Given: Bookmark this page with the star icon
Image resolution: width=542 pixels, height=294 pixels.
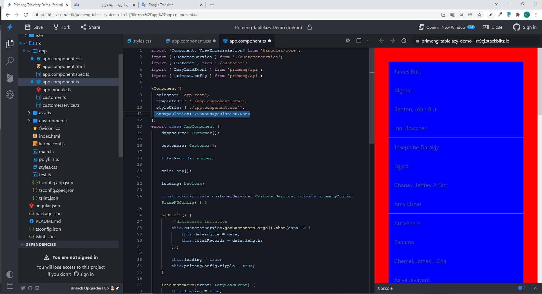Looking at the screenshot, I should tap(479, 15).
